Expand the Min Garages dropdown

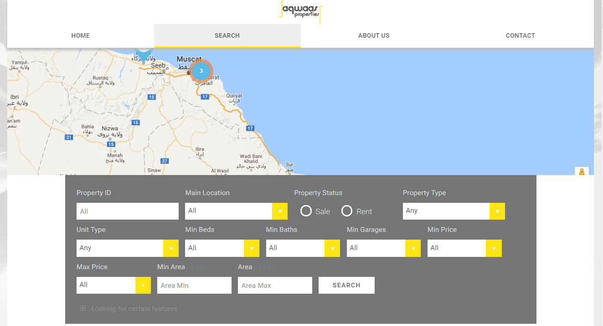click(384, 248)
